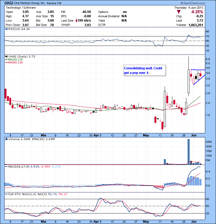The width and height of the screenshot is (216, 224).
Task: Click the green MA(20) legend marker
Action: 6,60
